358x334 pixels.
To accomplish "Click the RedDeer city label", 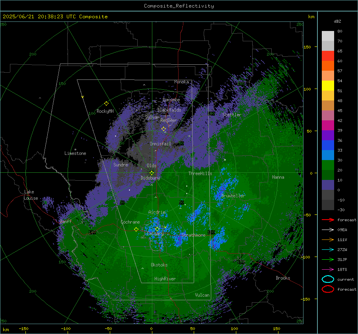I will coord(169,120).
